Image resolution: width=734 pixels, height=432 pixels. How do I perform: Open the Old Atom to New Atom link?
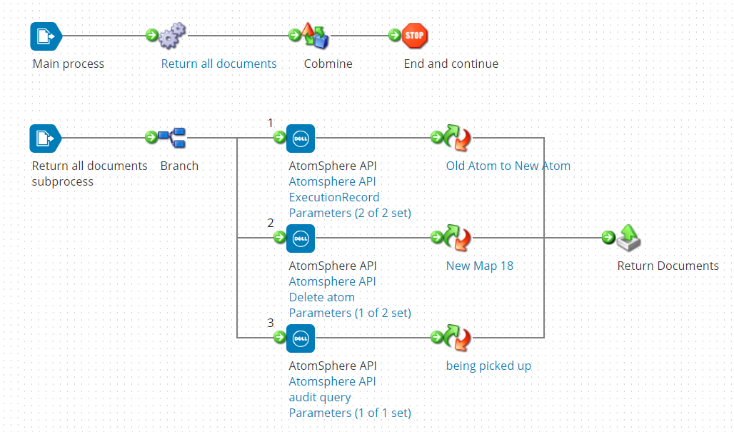point(508,166)
